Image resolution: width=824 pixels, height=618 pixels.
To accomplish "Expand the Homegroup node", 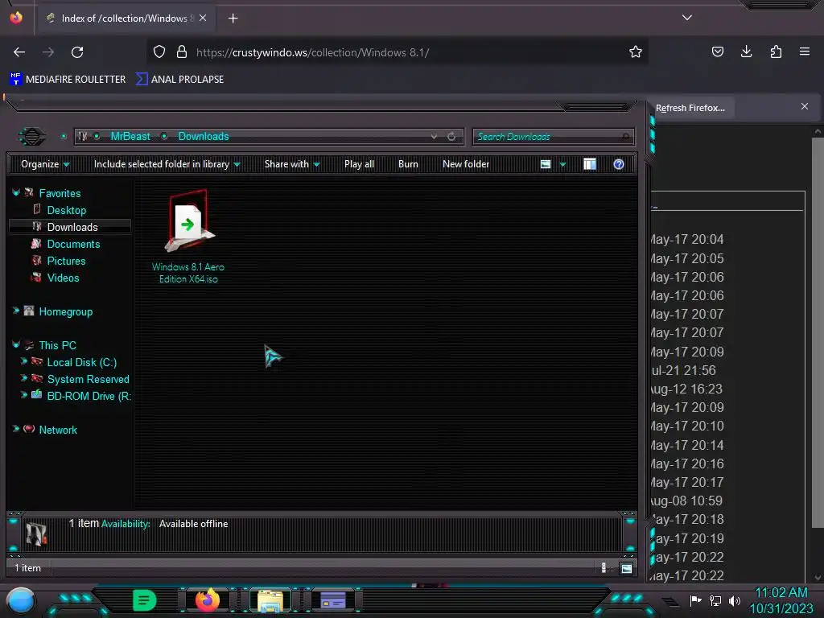I will point(16,311).
